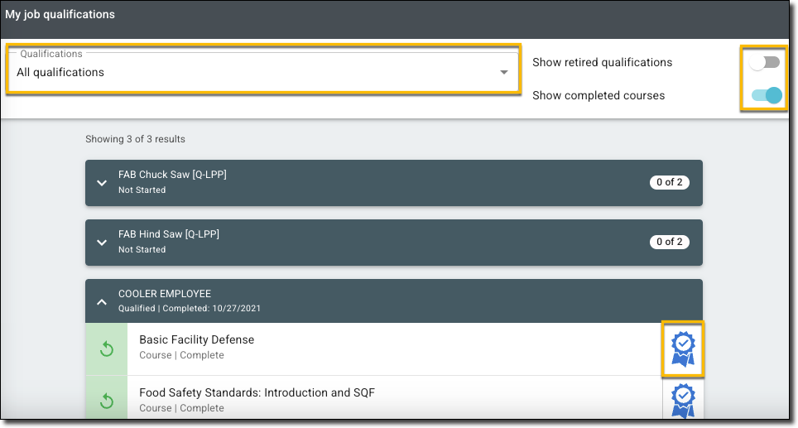Click the FAB Chuck Saw [Q-LPP] header title
Viewport: 798px width, 428px height.
172,175
